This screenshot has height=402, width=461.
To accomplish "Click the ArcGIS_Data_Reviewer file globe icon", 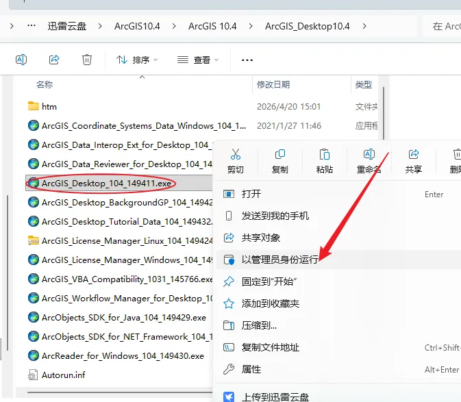I will 34,164.
